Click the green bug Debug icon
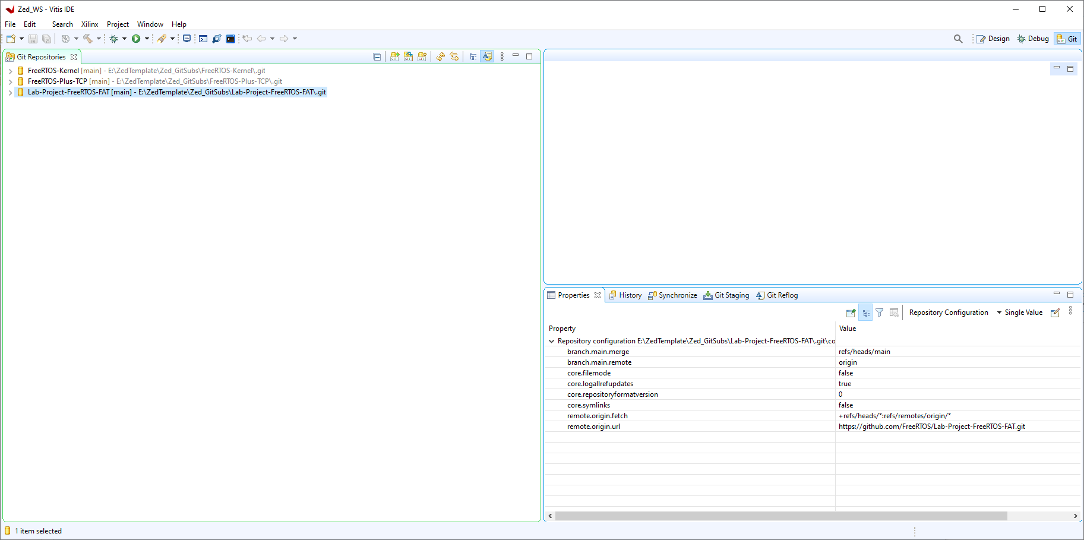This screenshot has width=1084, height=540. (x=113, y=39)
